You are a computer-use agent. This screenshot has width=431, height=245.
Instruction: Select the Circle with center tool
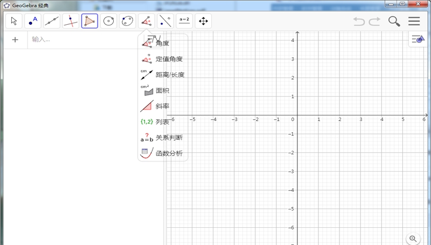[x=109, y=21]
